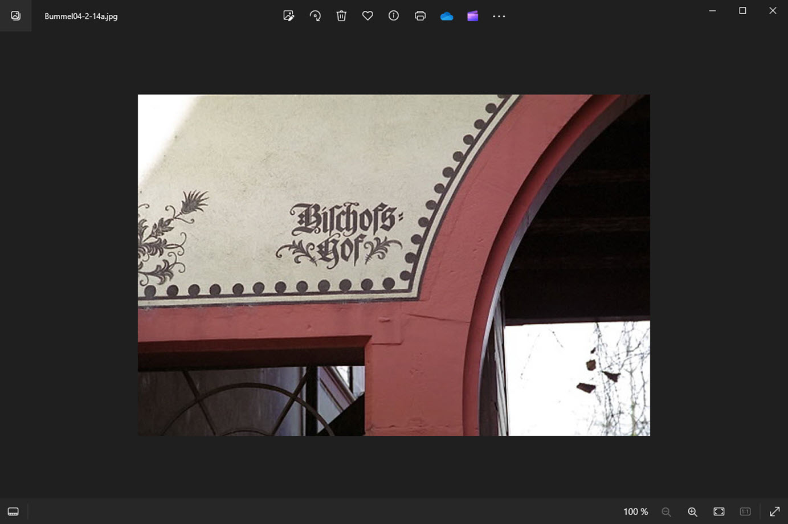Screen dimensions: 788x524
Task: Show file info panel
Action: coord(394,16)
